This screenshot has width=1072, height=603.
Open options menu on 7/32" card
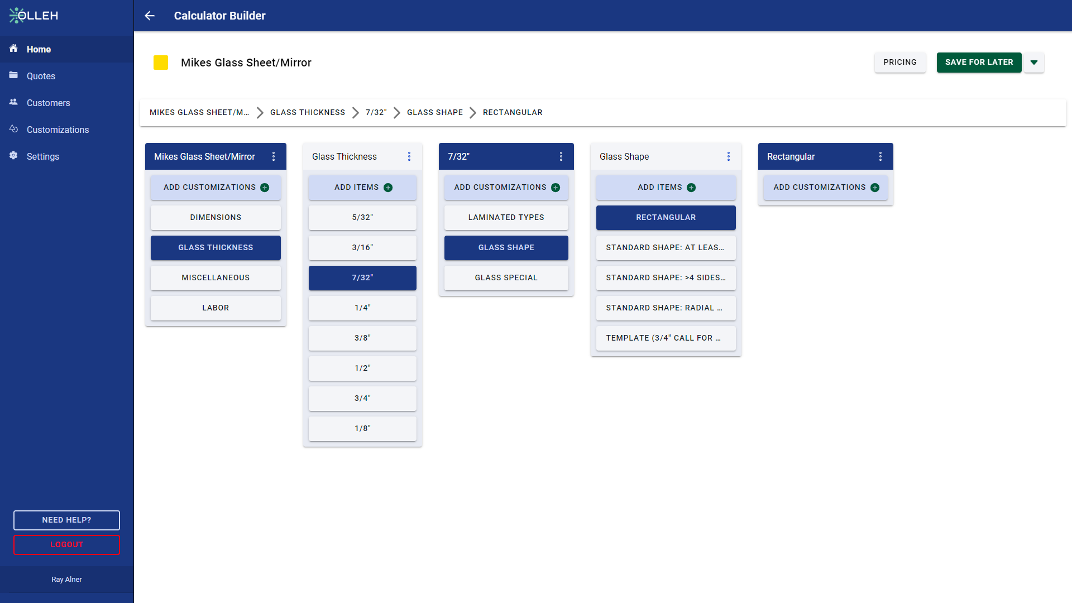click(561, 157)
